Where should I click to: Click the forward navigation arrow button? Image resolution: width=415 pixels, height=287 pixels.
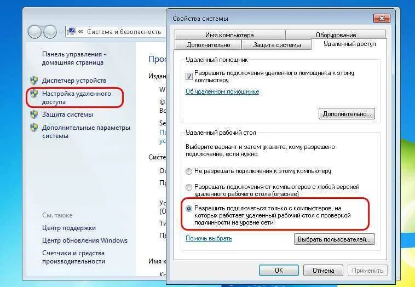tap(50, 32)
